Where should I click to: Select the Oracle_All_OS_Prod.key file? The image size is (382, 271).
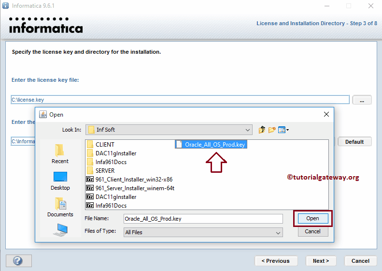(x=215, y=144)
